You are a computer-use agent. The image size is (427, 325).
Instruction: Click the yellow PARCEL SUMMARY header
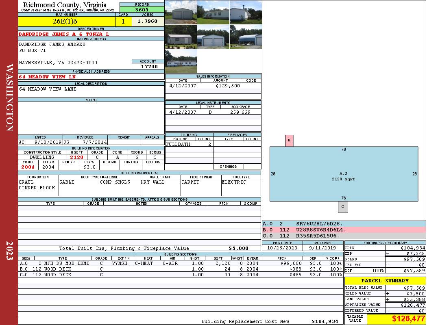coord(385,281)
